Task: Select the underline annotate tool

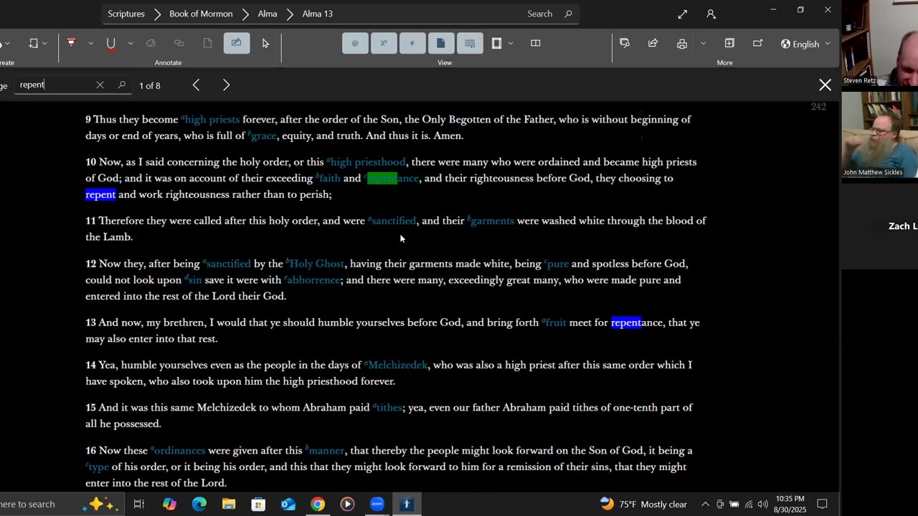Action: tap(110, 43)
